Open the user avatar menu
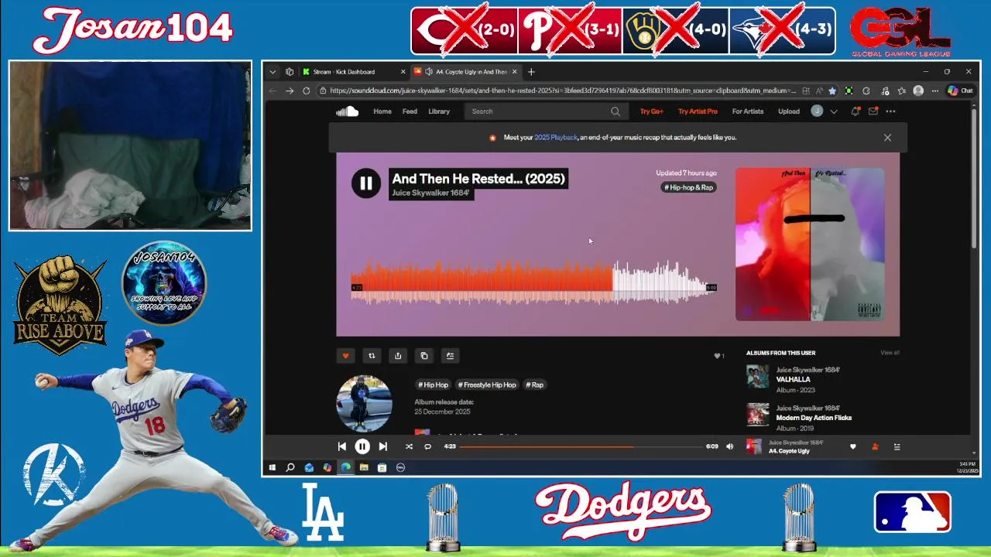The height and width of the screenshot is (557, 991). click(817, 111)
